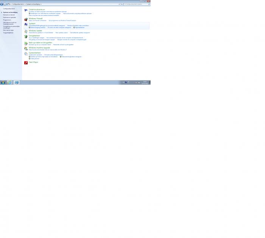This screenshot has width=265, height=238.
Task: Click the shield icon before Apparaatbeheer
Action: [74, 27]
